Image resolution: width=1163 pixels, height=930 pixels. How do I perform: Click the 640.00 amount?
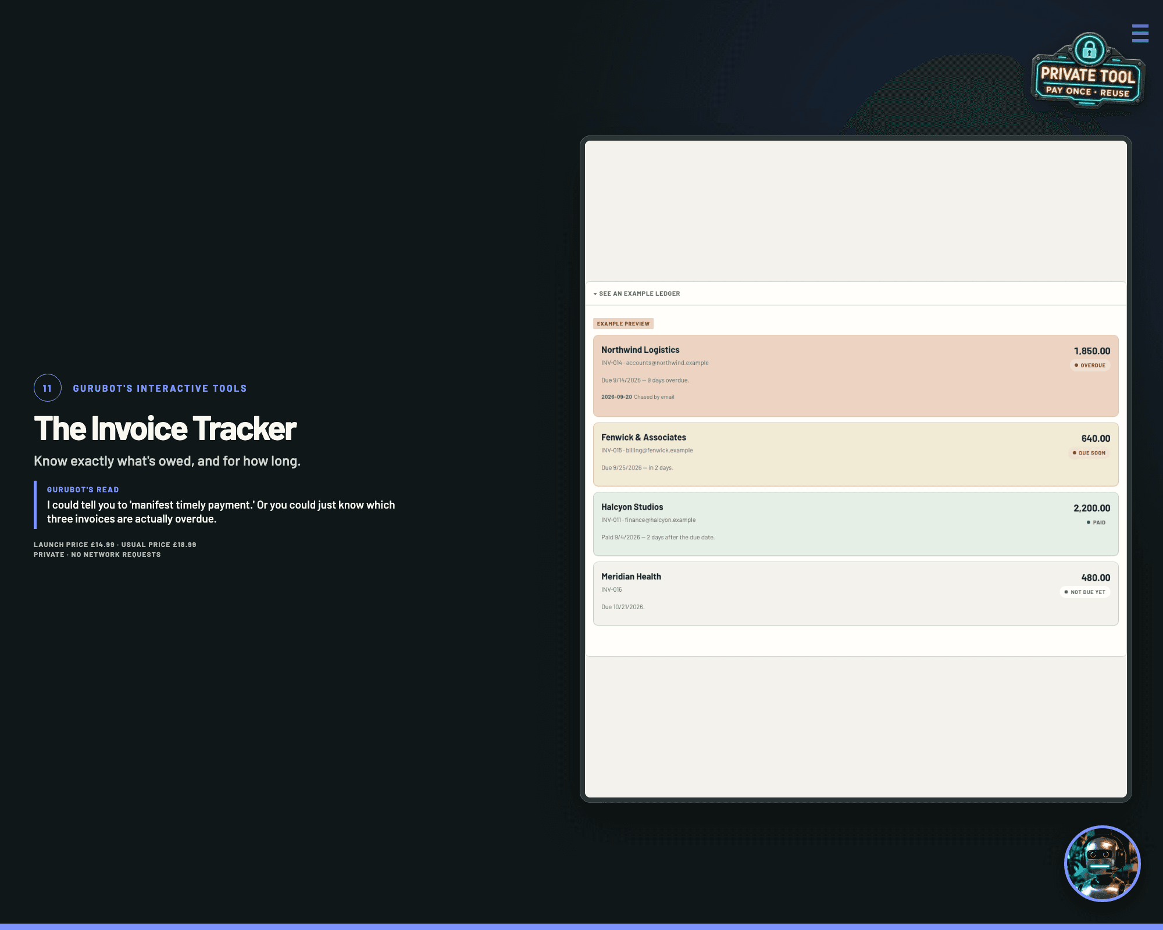coord(1096,438)
